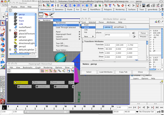This screenshot has width=164, height=115.
Task: Click the Hgph shelf icon
Action: click(x=41, y=15)
